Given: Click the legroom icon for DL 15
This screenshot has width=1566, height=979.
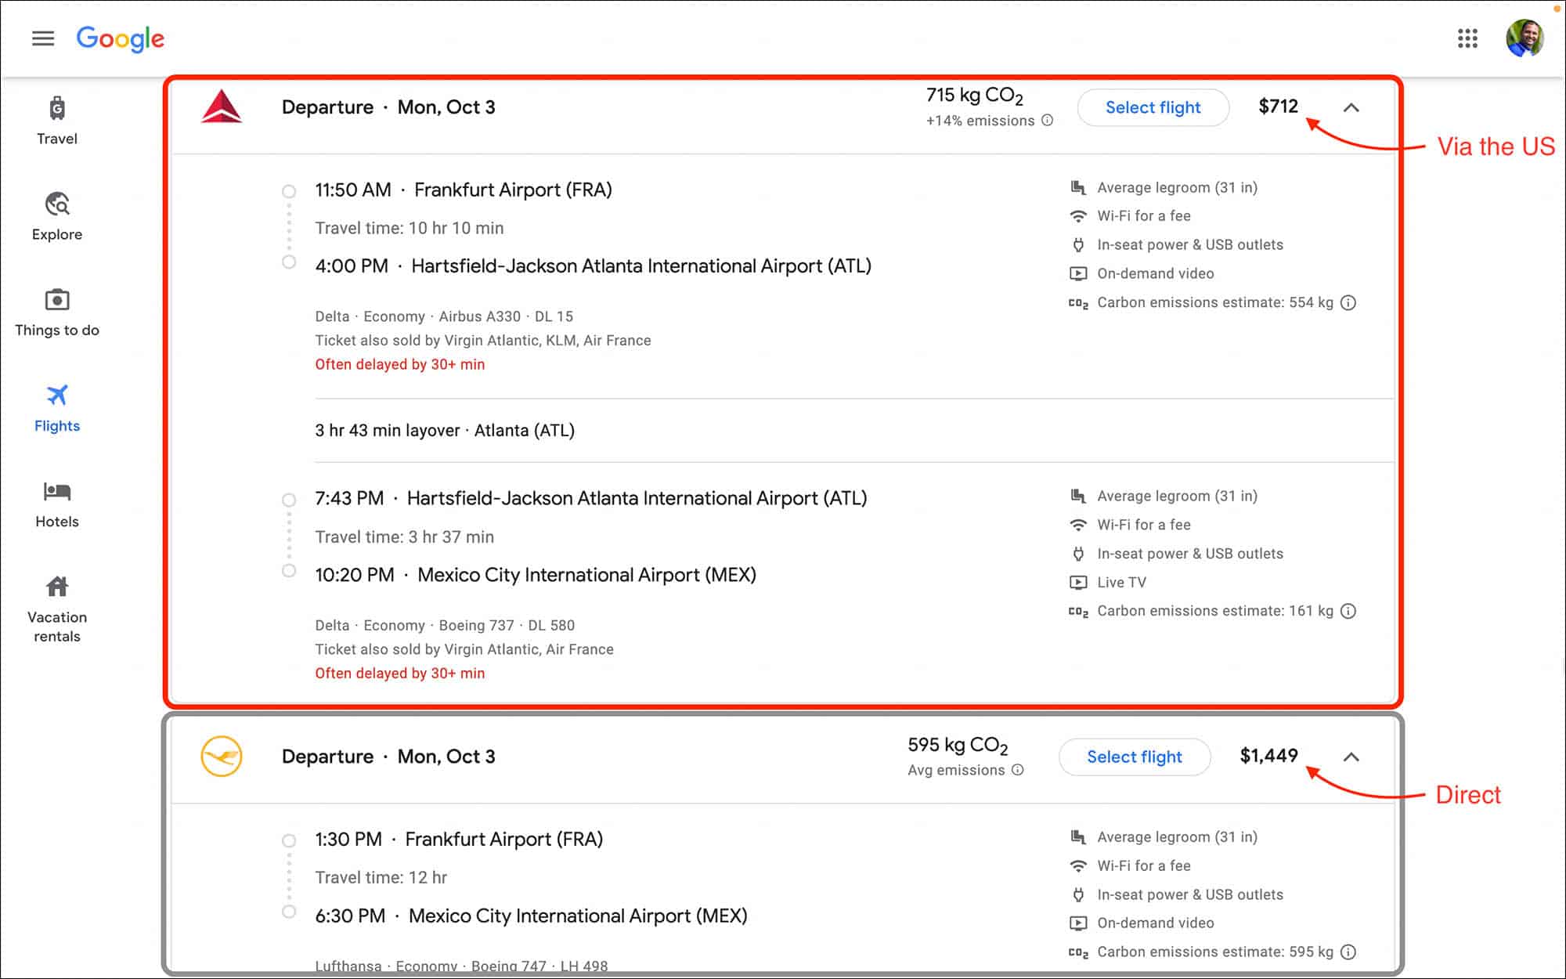Looking at the screenshot, I should 1078,187.
